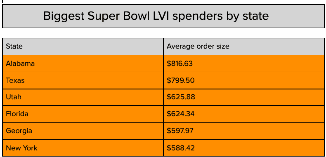The height and width of the screenshot is (157, 326).
Task: Select the Utah cell
Action: (83, 97)
